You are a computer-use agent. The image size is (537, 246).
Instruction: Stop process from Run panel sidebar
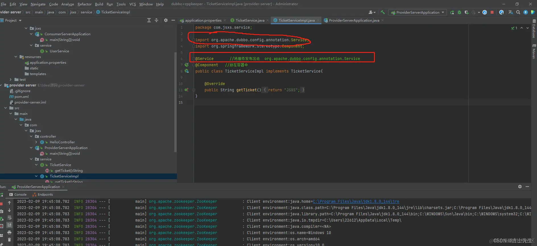tap(1, 204)
